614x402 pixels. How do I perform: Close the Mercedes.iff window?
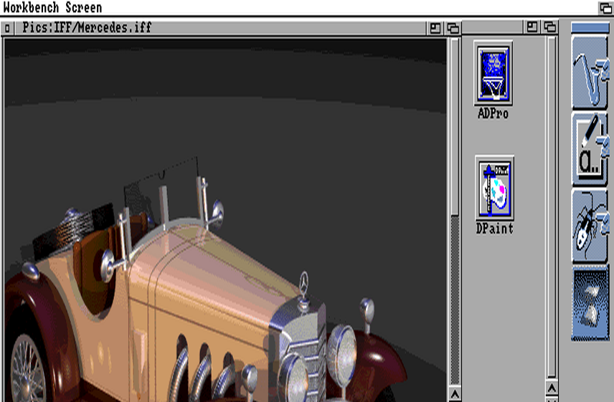click(x=7, y=29)
